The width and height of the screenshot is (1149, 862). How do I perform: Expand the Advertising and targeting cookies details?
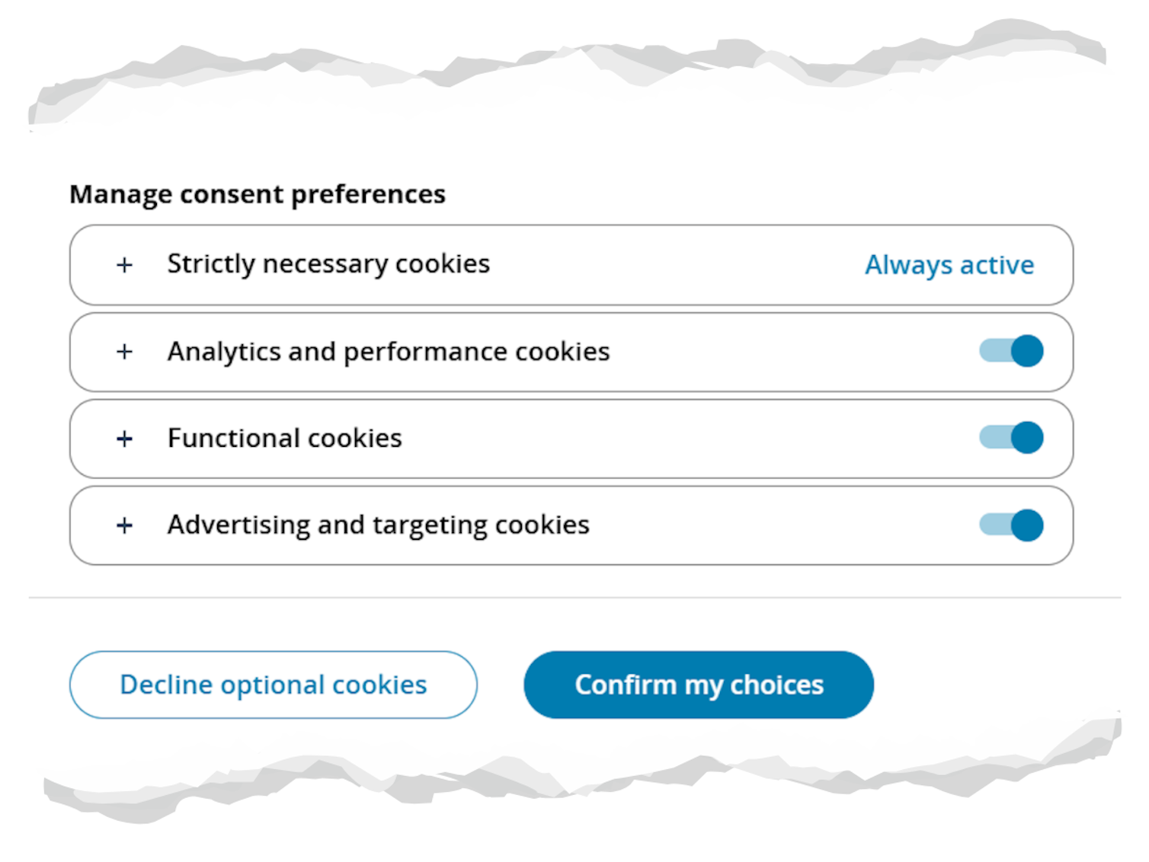point(124,525)
